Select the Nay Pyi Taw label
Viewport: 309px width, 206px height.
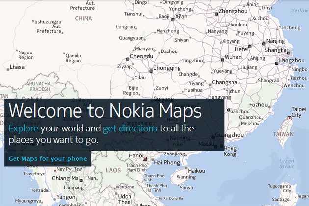coord(69,169)
